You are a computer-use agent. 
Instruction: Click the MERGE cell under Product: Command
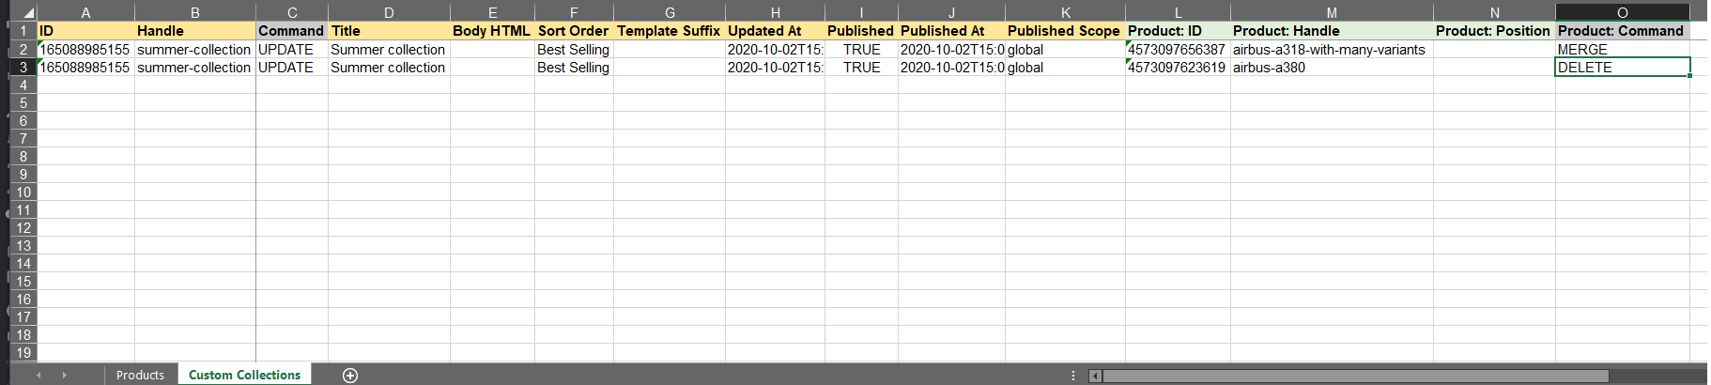pos(1621,49)
